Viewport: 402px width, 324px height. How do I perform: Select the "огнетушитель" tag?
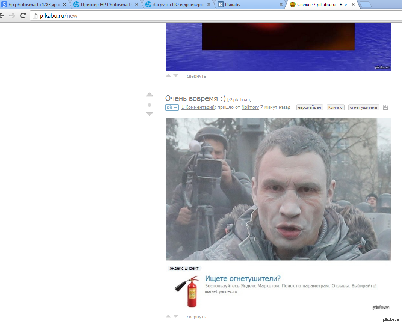[x=363, y=107]
